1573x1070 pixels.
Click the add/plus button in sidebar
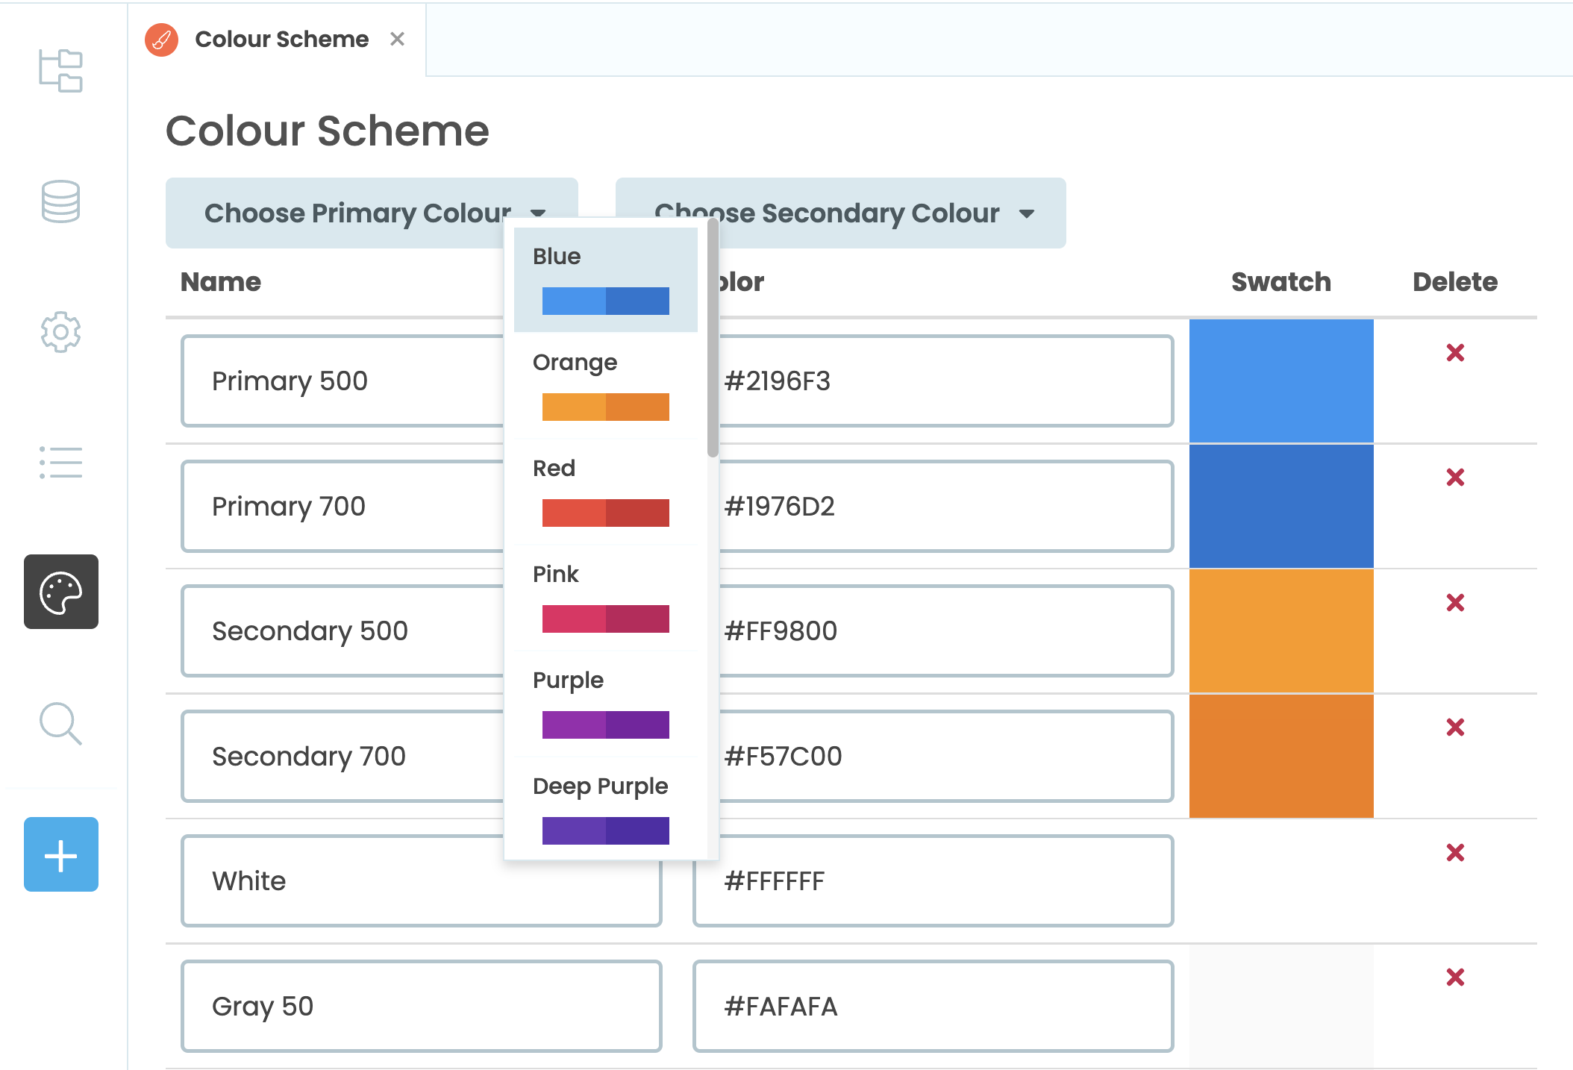pyautogui.click(x=60, y=855)
